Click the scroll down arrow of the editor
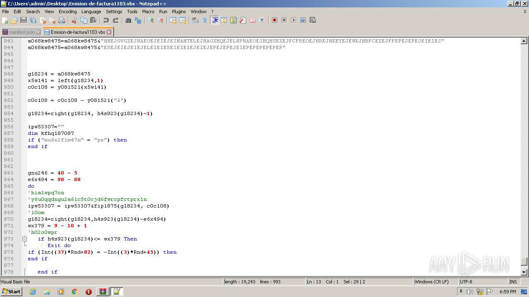Image resolution: width=529 pixels, height=297 pixels. point(524,272)
